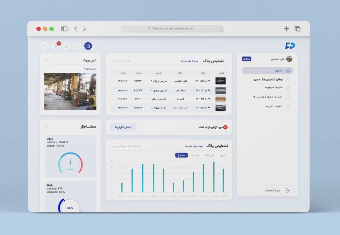Toggle the browser sidebar icon
The image size is (340, 235).
pyautogui.click(x=64, y=29)
